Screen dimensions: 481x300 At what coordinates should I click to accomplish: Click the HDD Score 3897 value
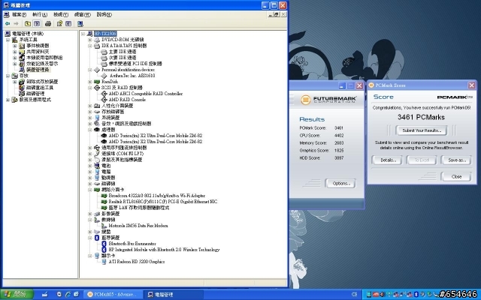(339, 158)
